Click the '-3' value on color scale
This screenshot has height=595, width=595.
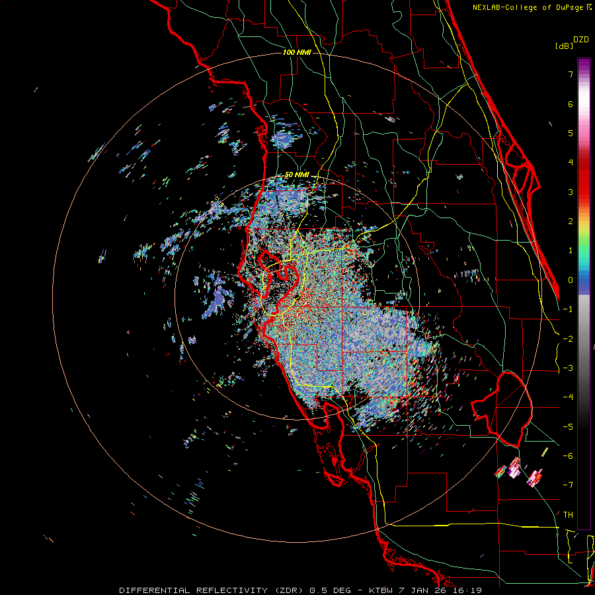568,368
